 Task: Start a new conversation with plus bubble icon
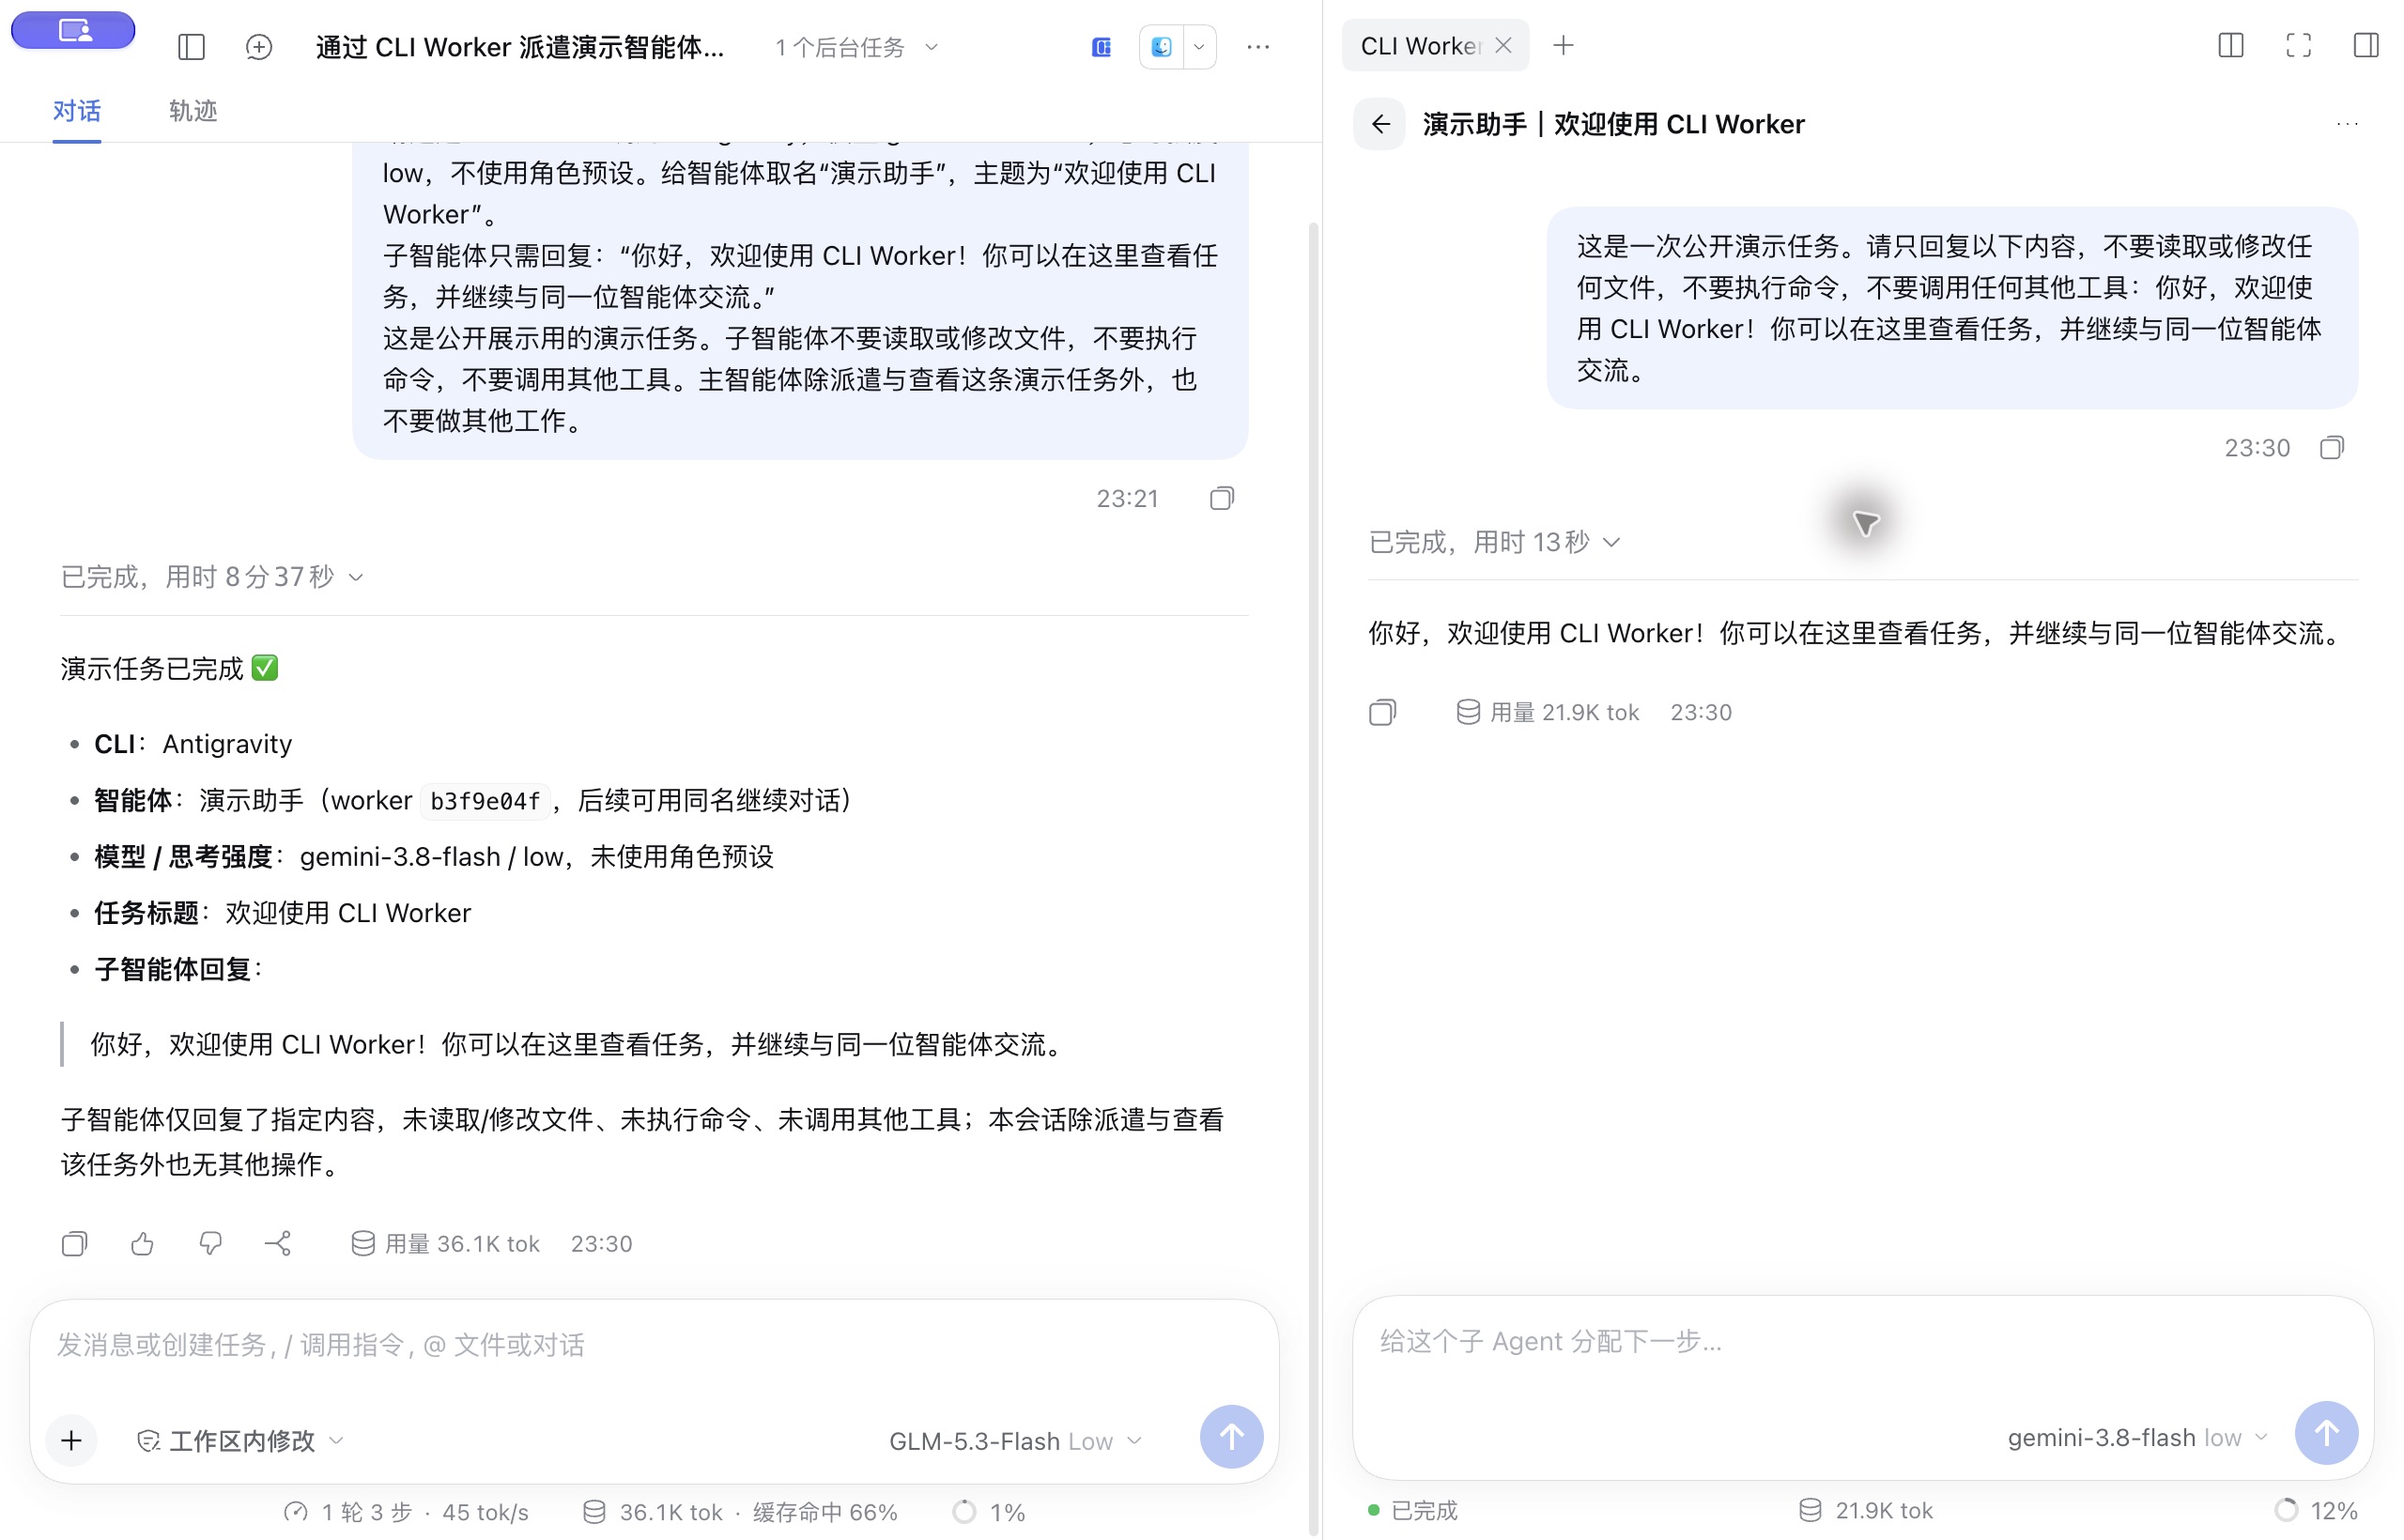259,47
